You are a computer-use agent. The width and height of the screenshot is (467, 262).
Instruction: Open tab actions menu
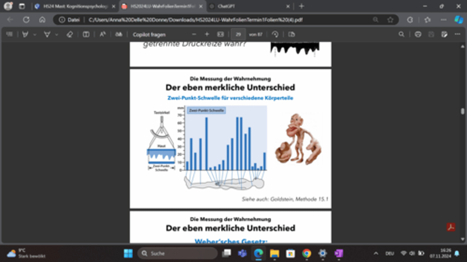(22, 6)
